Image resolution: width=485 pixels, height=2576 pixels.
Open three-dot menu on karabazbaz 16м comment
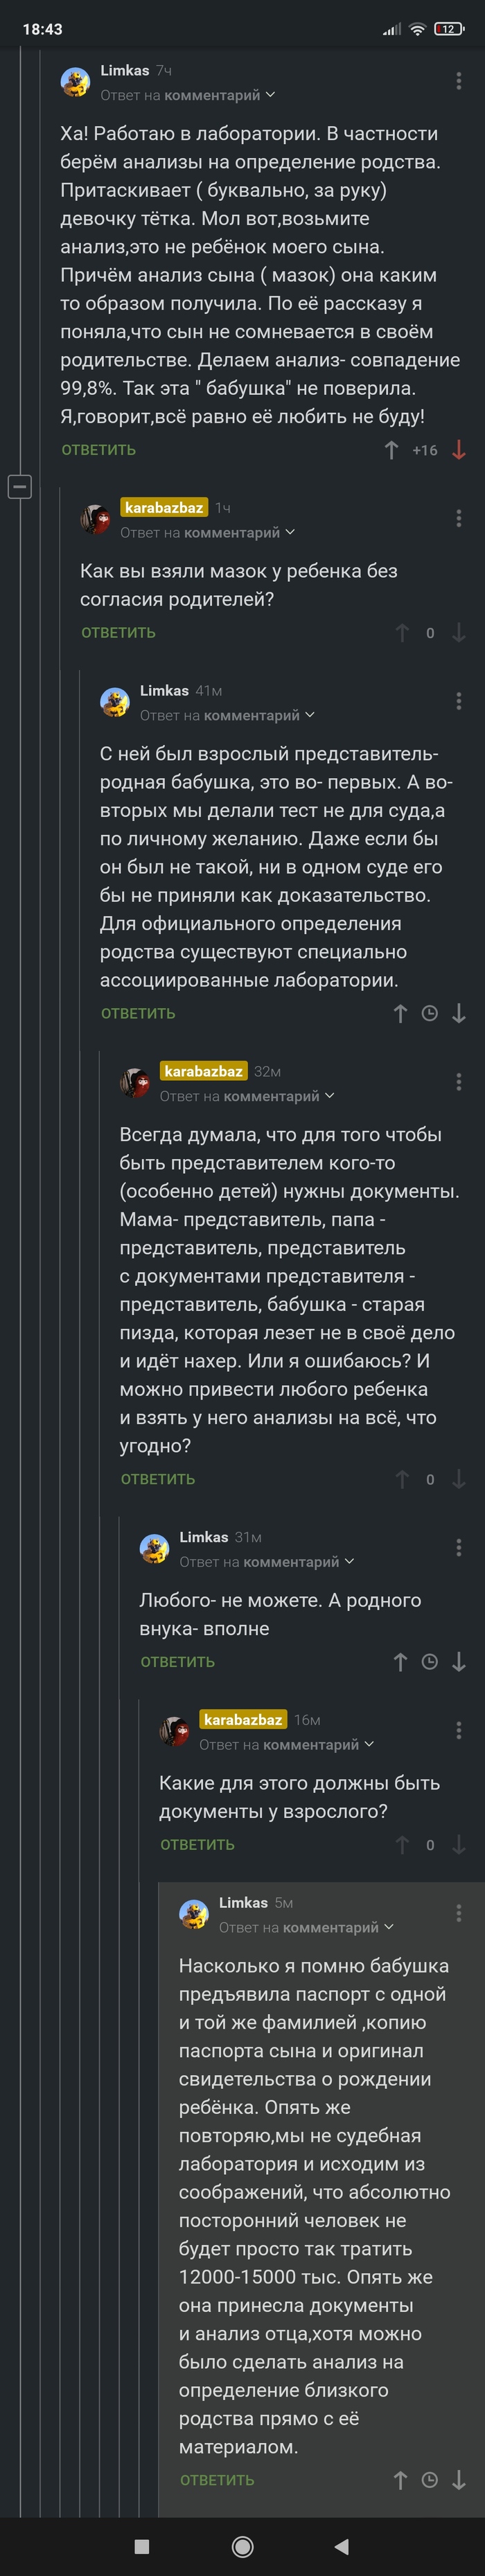[458, 1731]
